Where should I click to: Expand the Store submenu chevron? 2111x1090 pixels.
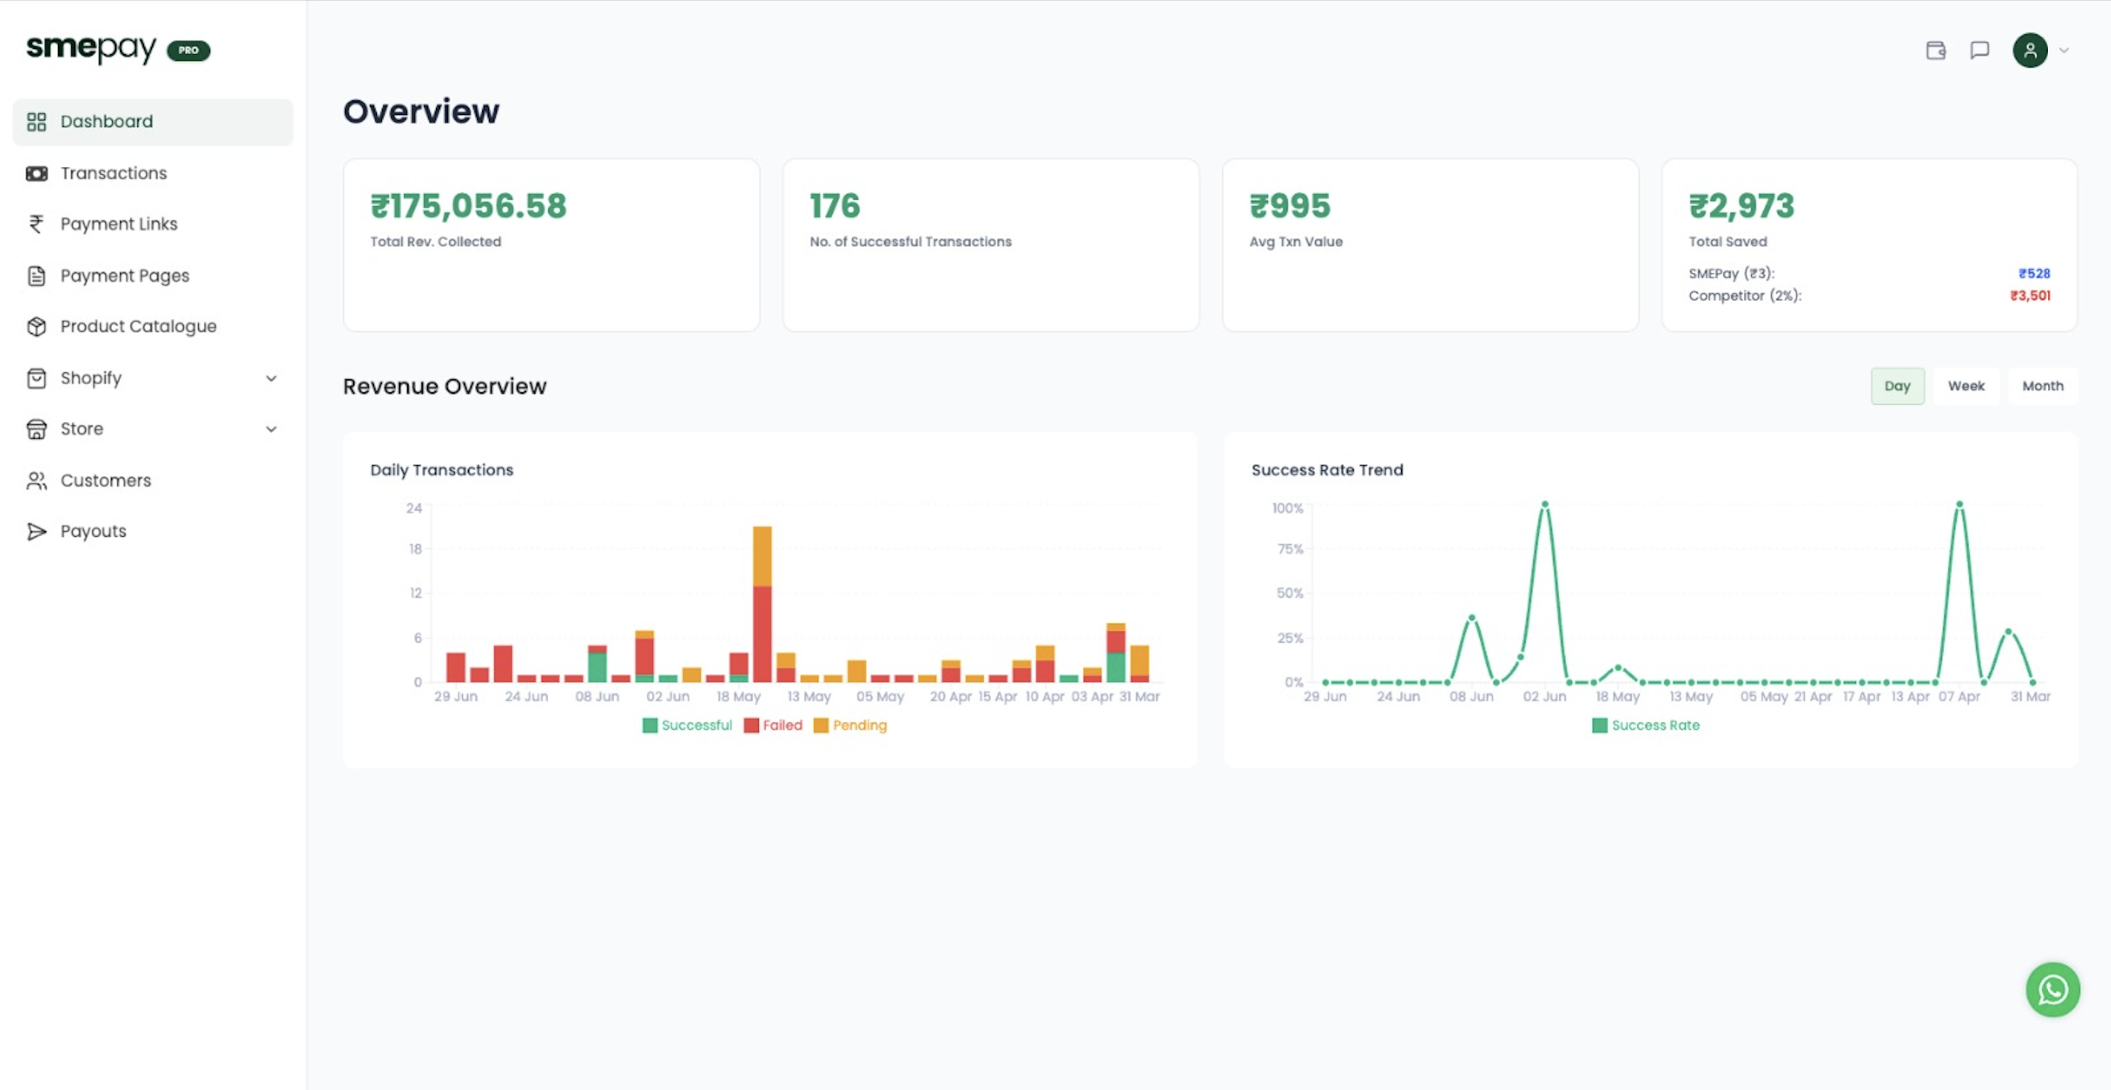tap(271, 429)
